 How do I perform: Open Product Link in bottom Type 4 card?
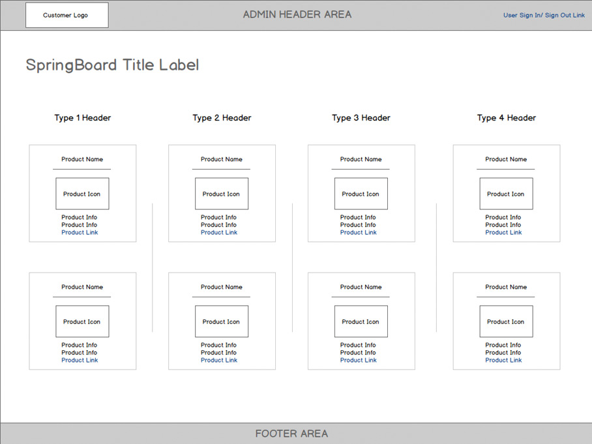tap(503, 361)
